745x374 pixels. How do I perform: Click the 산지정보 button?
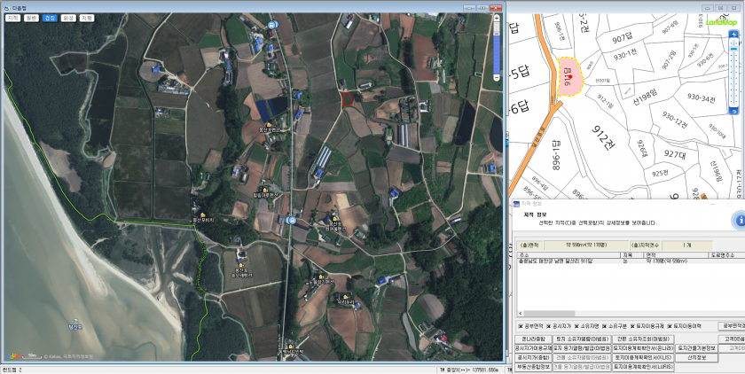coord(696,357)
